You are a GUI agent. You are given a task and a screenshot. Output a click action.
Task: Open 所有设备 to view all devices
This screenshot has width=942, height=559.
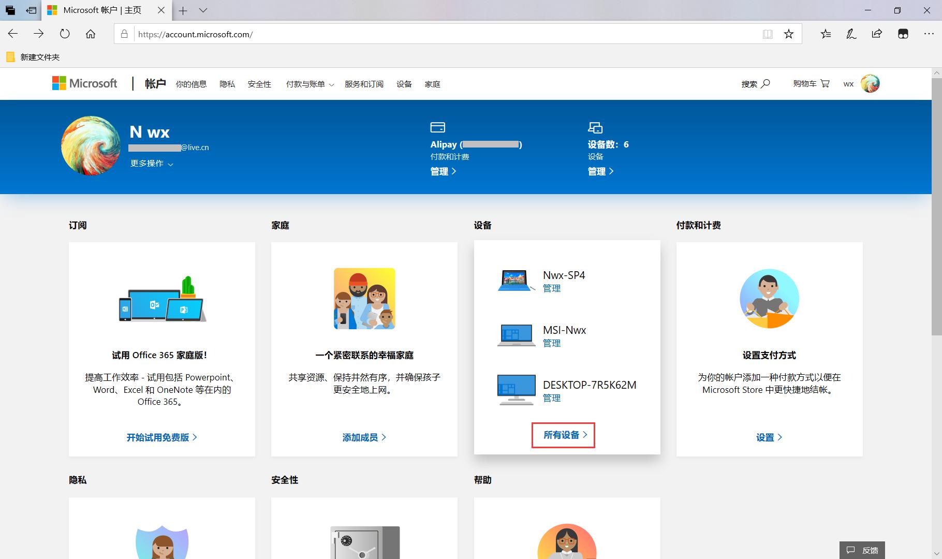pos(562,435)
